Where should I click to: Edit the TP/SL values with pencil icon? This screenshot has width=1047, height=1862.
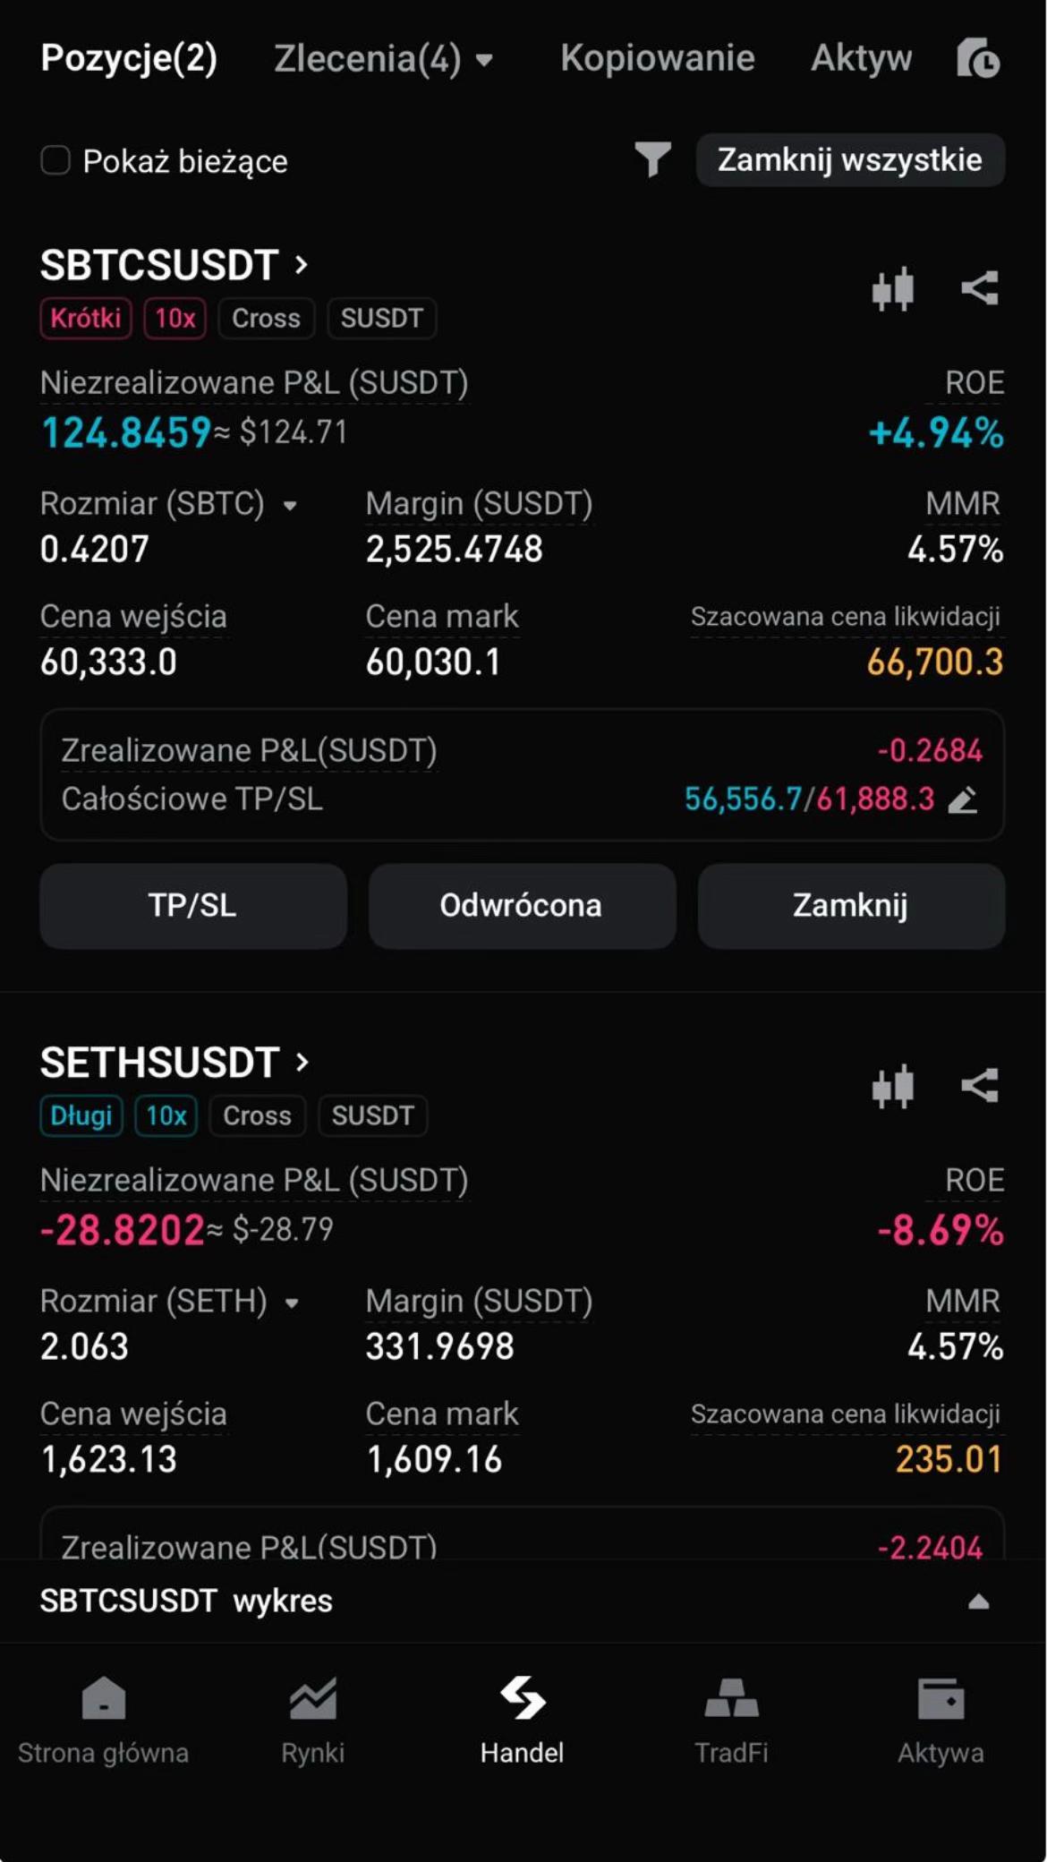(963, 799)
